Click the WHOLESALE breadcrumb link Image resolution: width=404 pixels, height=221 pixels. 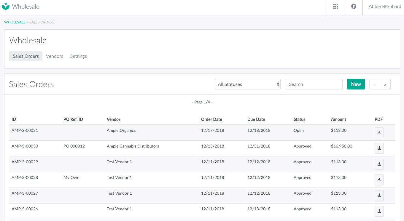tap(15, 22)
